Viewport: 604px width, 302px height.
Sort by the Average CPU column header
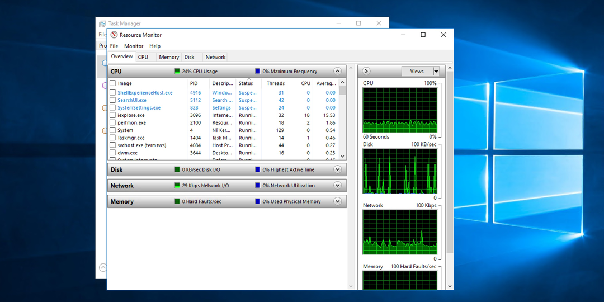[326, 83]
